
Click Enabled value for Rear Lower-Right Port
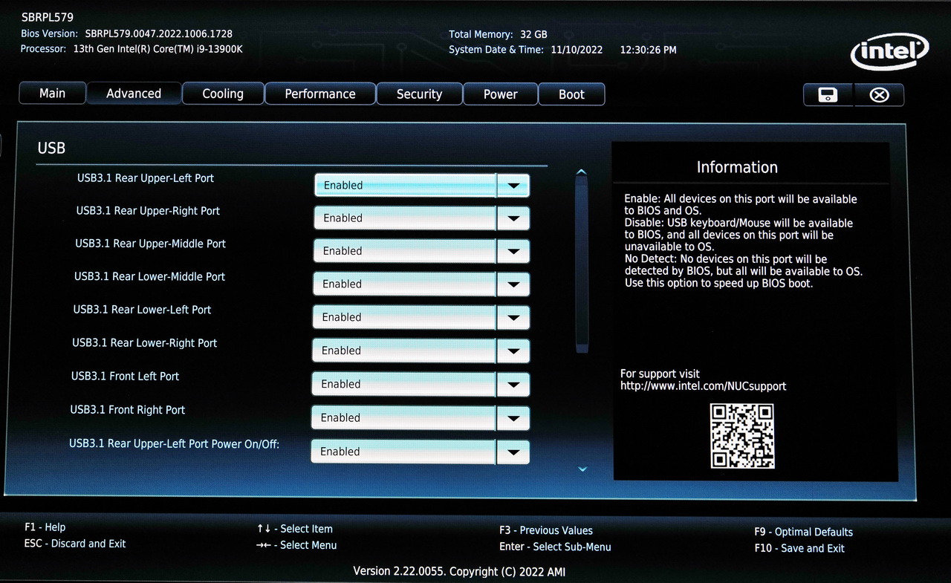pos(403,351)
